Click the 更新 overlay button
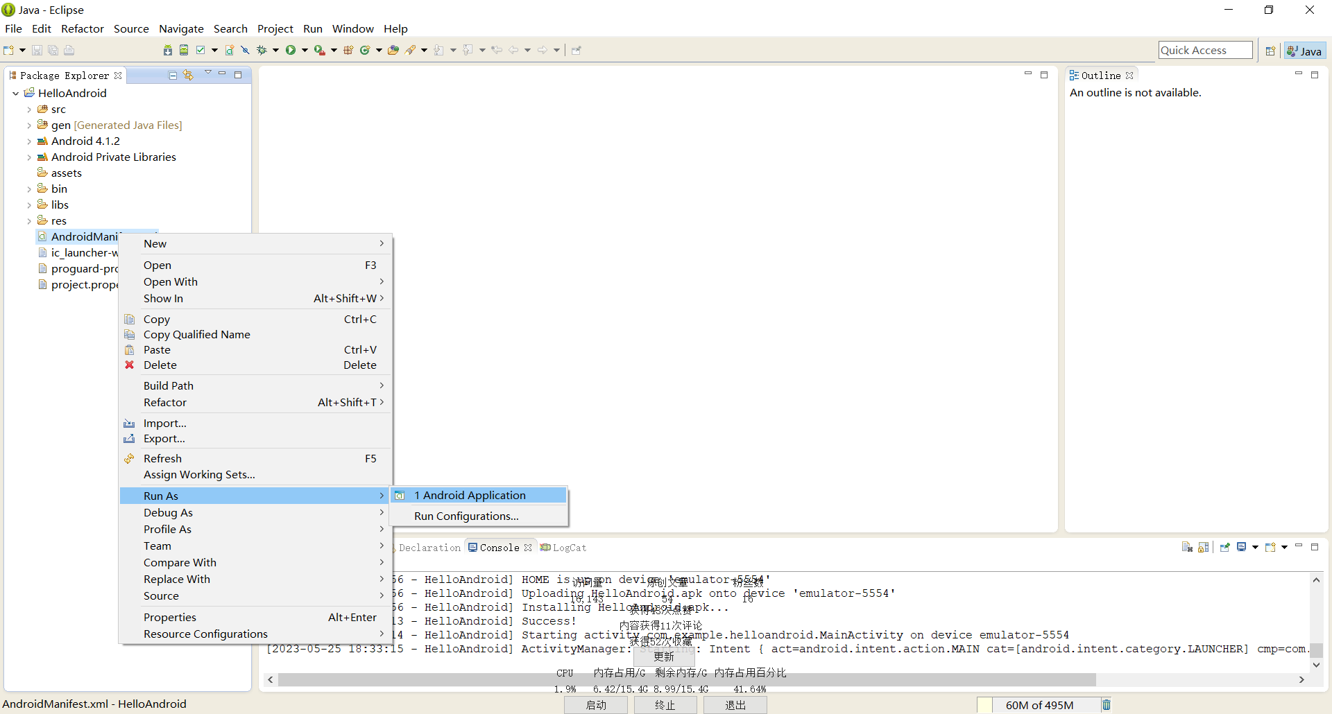 [664, 656]
